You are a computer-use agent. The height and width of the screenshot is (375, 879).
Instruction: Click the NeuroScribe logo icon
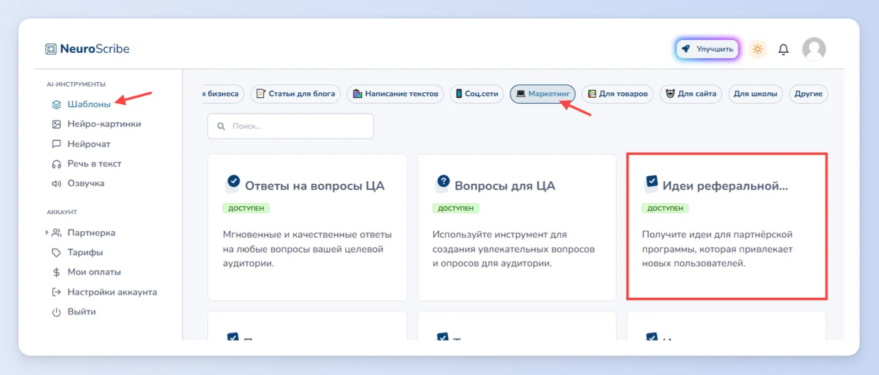pos(51,49)
